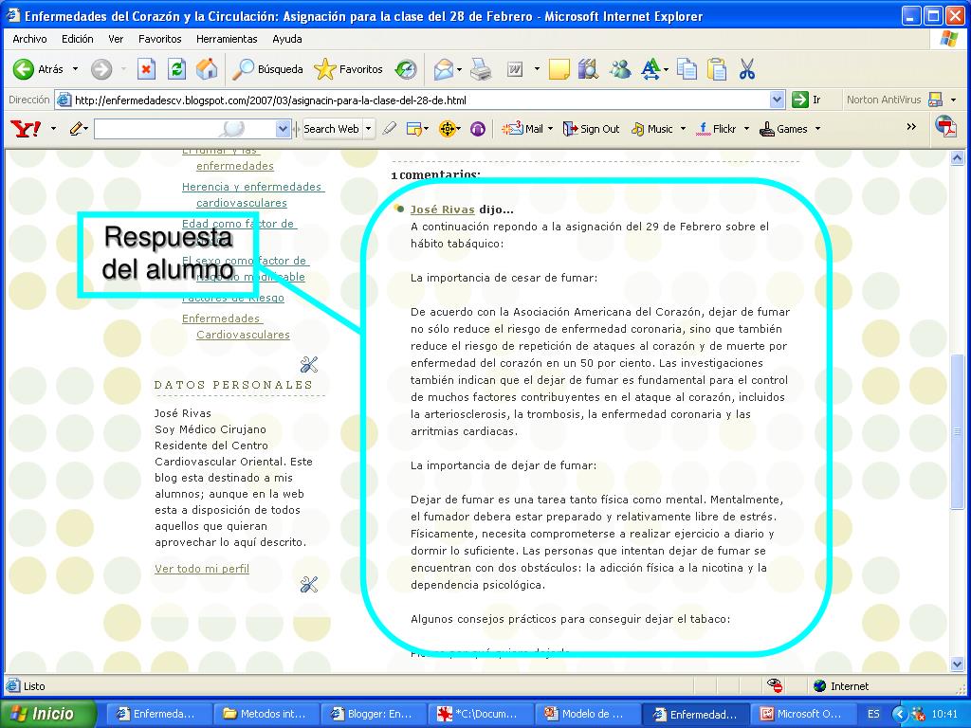The height and width of the screenshot is (728, 971).
Task: Open the Búsqueda search pane
Action: click(x=267, y=69)
